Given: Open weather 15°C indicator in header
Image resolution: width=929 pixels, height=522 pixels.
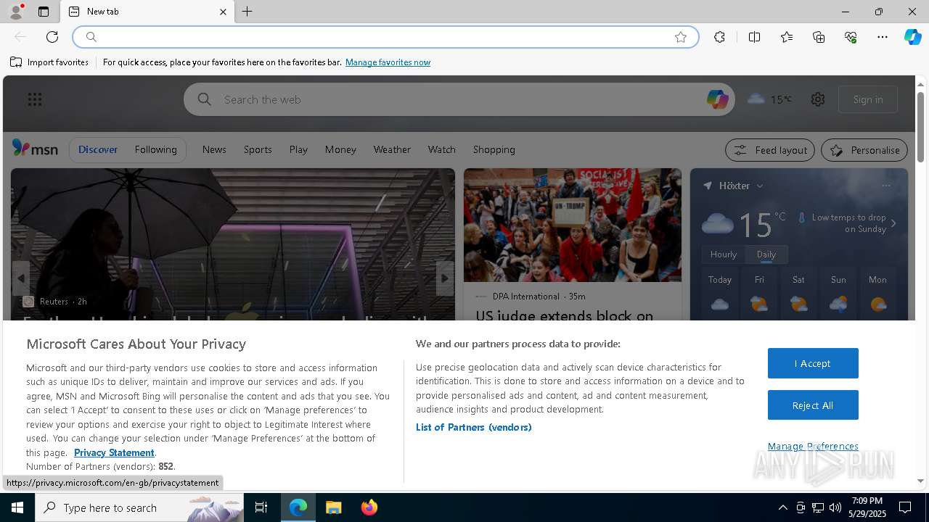Looking at the screenshot, I should click(x=769, y=99).
